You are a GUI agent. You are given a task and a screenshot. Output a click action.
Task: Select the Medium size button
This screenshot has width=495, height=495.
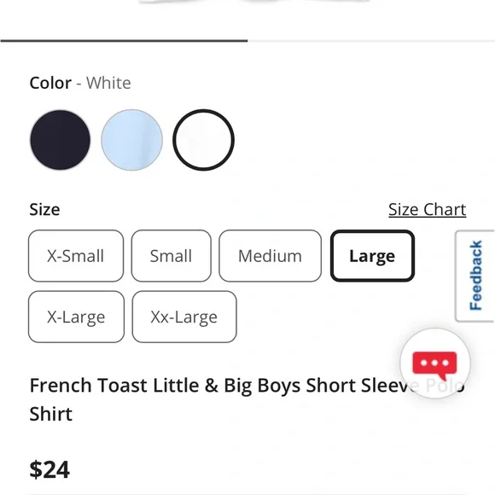point(270,256)
